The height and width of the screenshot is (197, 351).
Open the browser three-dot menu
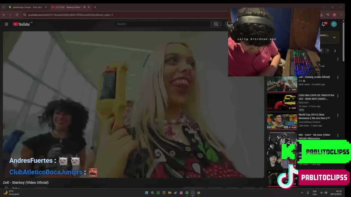pos(341,15)
